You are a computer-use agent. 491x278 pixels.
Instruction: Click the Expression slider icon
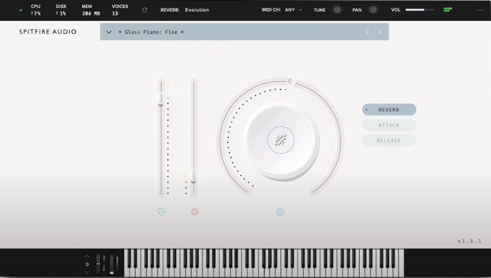click(x=161, y=212)
